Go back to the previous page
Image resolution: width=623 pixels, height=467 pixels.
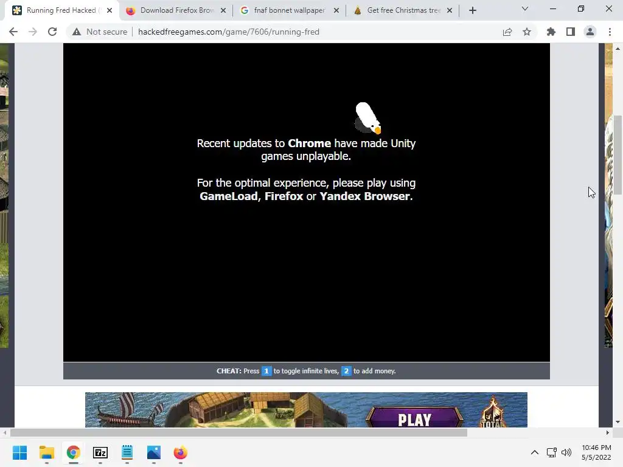click(13, 32)
